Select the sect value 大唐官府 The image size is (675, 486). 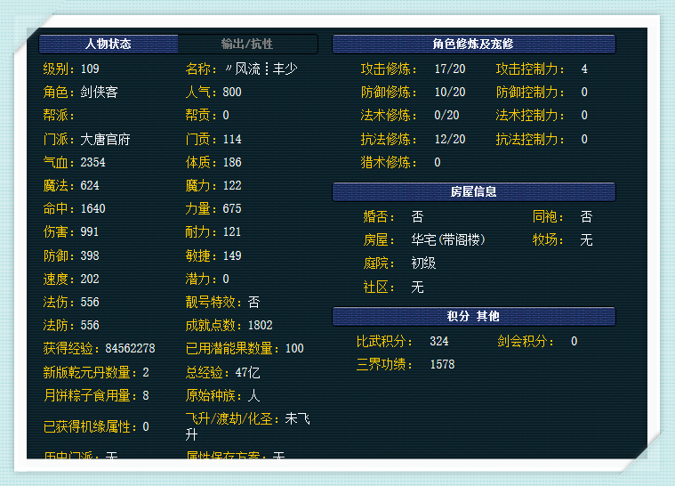coord(105,140)
